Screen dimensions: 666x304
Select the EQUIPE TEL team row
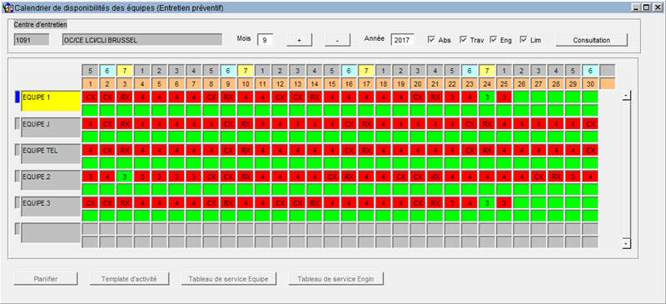pyautogui.click(x=51, y=153)
